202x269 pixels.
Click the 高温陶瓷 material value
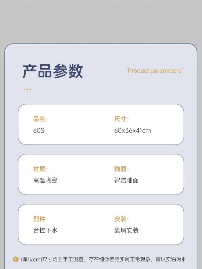pyautogui.click(x=46, y=180)
